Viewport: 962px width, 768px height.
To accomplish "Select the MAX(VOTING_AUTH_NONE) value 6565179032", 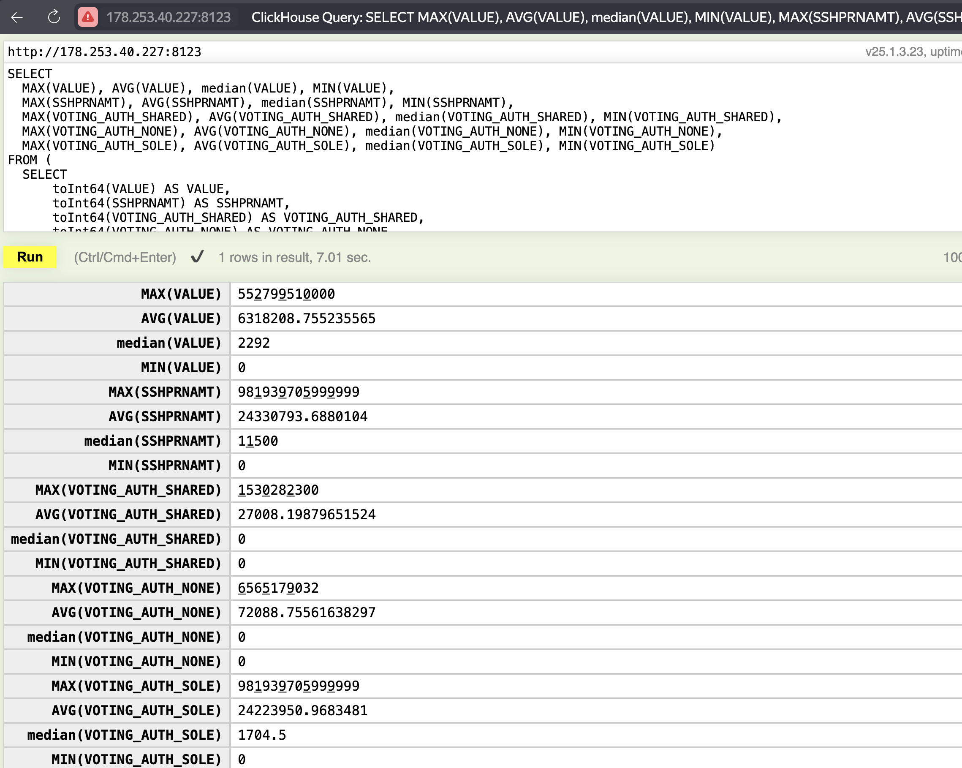I will tap(278, 588).
